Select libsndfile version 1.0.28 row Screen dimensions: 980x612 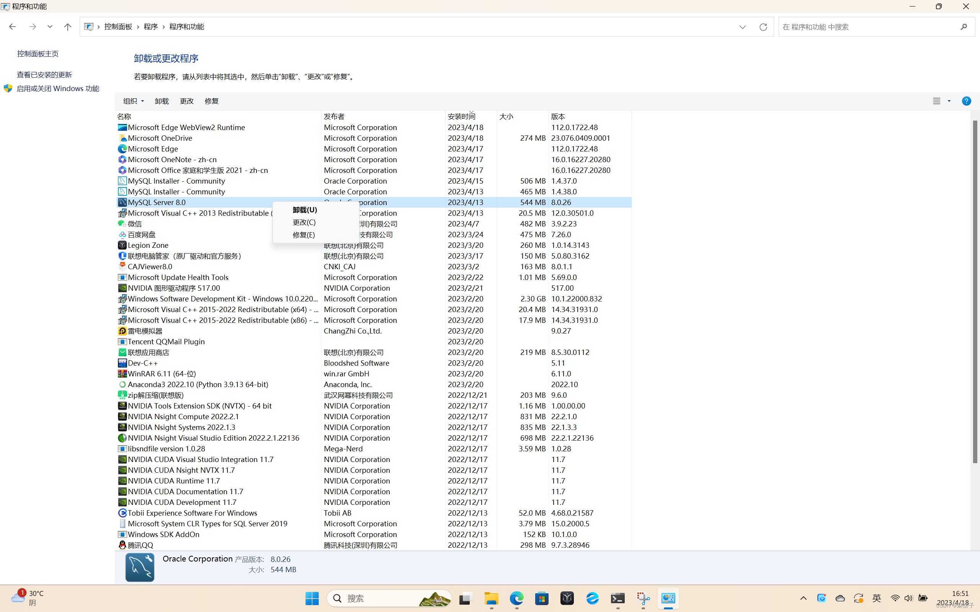pos(373,449)
